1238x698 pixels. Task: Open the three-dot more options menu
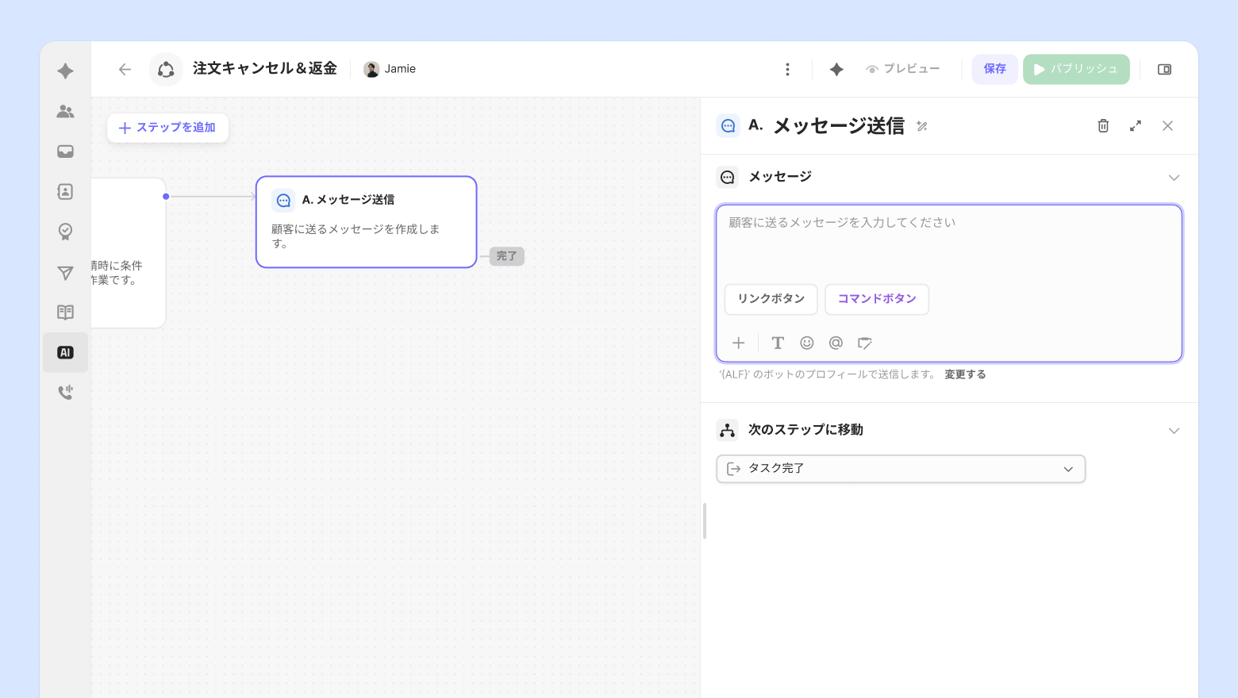coord(787,70)
